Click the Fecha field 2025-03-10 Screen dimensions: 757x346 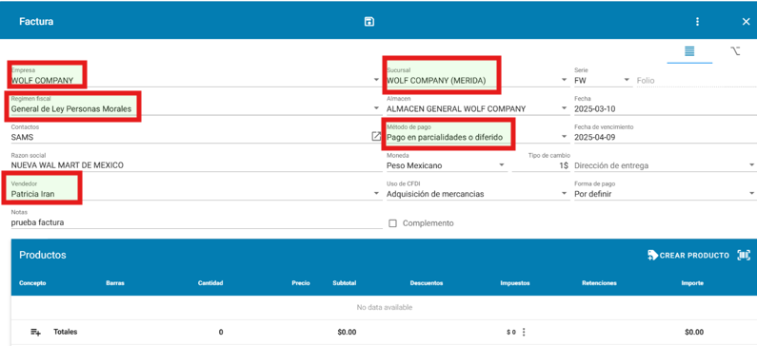click(x=665, y=106)
